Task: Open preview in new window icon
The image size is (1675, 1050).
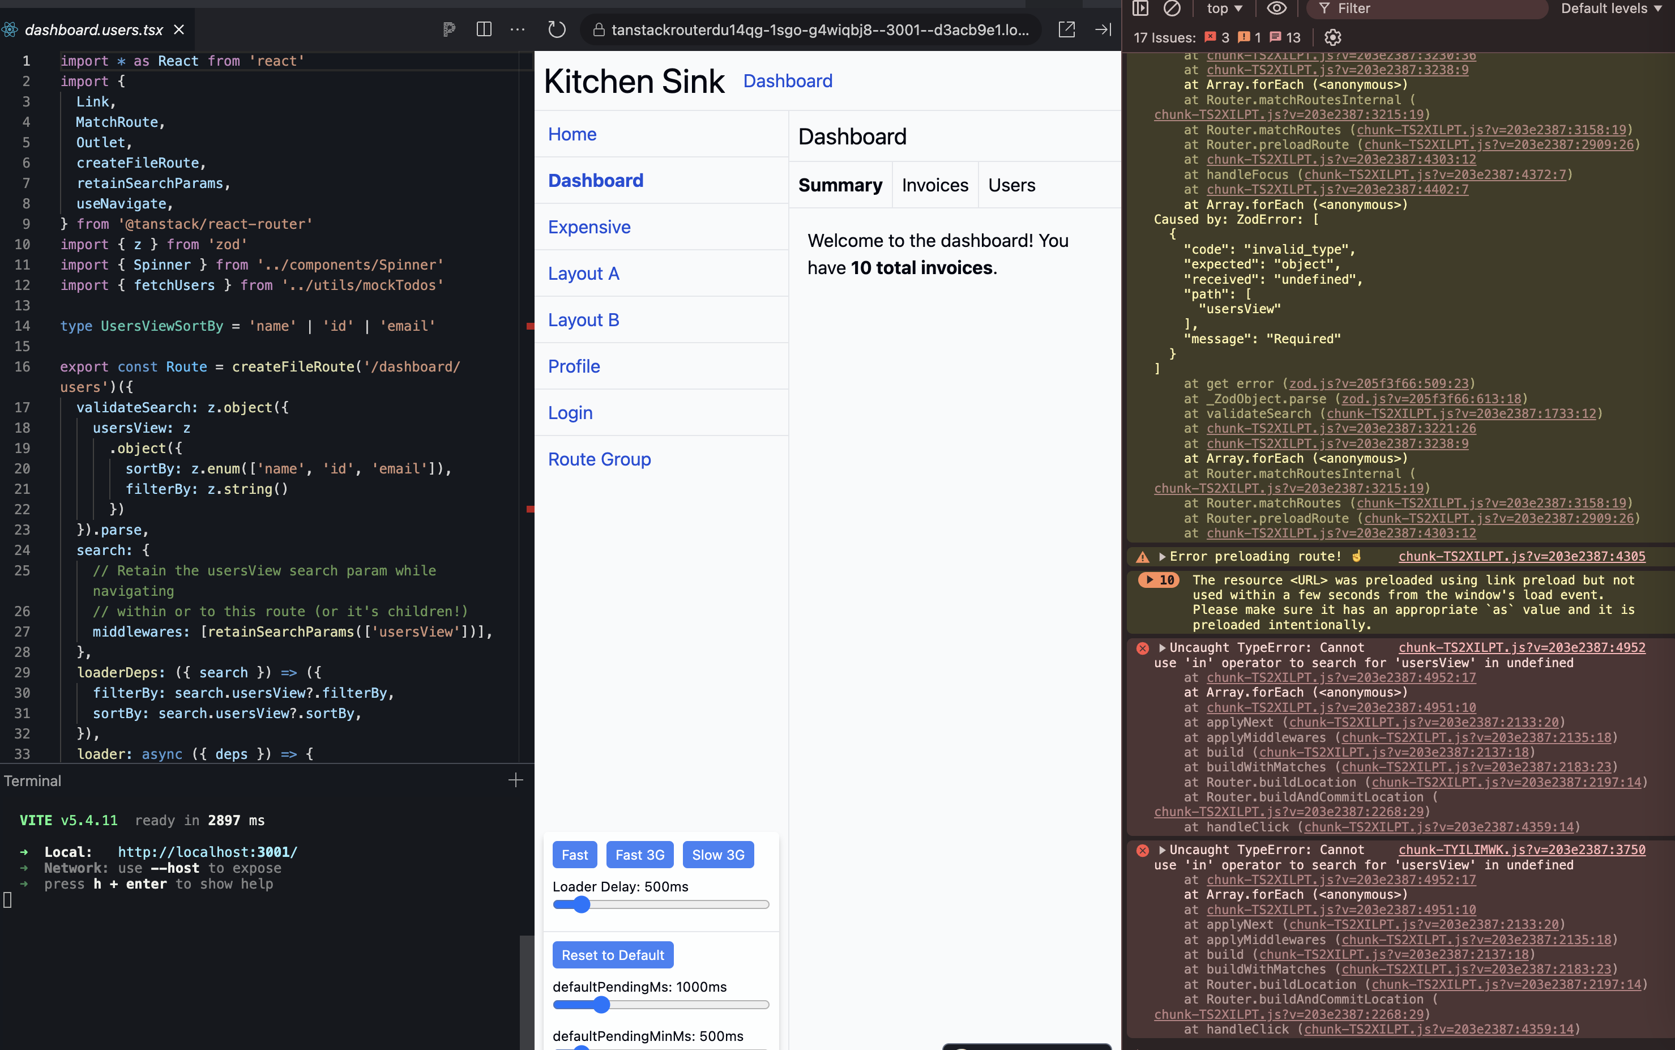Action: 1066,29
